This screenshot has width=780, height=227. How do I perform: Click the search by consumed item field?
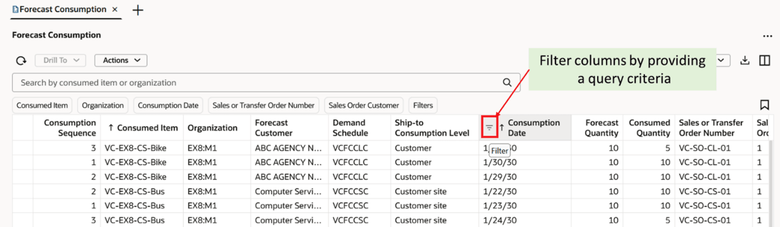266,82
